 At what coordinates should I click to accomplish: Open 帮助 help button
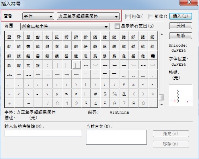(x=181, y=35)
